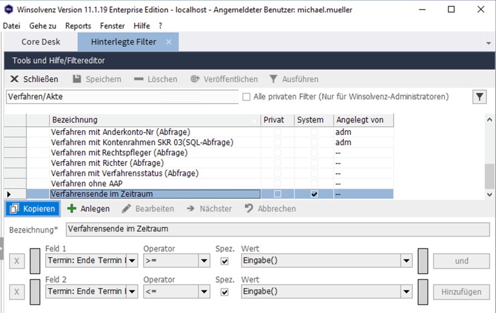
Task: Select row Verfahren mit Anderkonto-Nr (Abfrage)
Action: point(199,132)
